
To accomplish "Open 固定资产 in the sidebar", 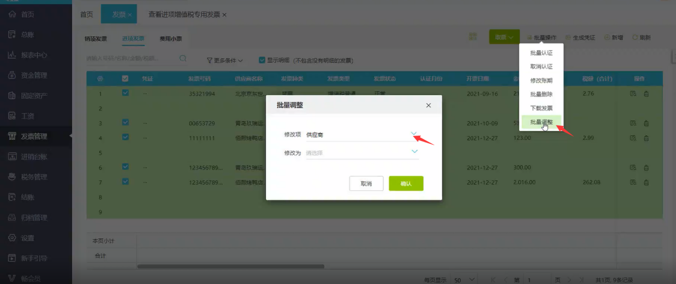I will [34, 96].
